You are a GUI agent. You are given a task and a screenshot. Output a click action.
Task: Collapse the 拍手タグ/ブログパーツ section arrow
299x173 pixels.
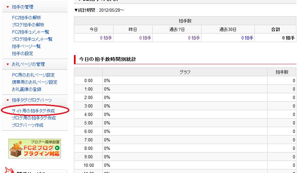point(8,100)
